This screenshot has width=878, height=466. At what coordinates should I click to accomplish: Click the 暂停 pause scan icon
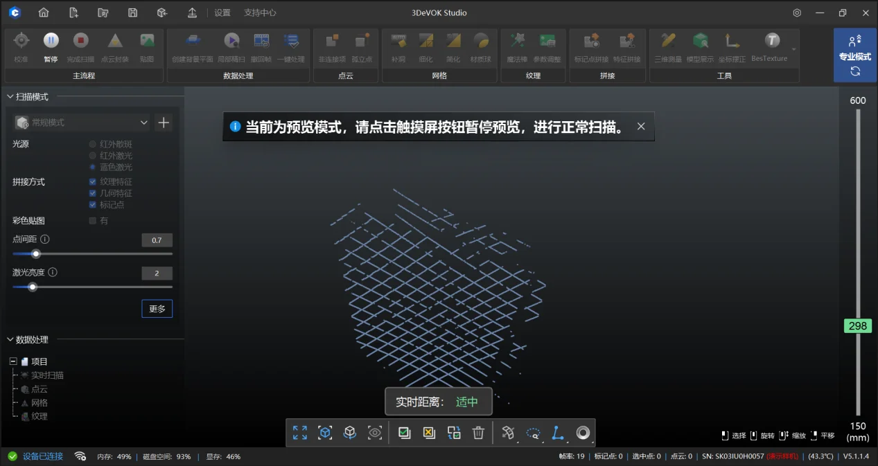[x=51, y=42]
